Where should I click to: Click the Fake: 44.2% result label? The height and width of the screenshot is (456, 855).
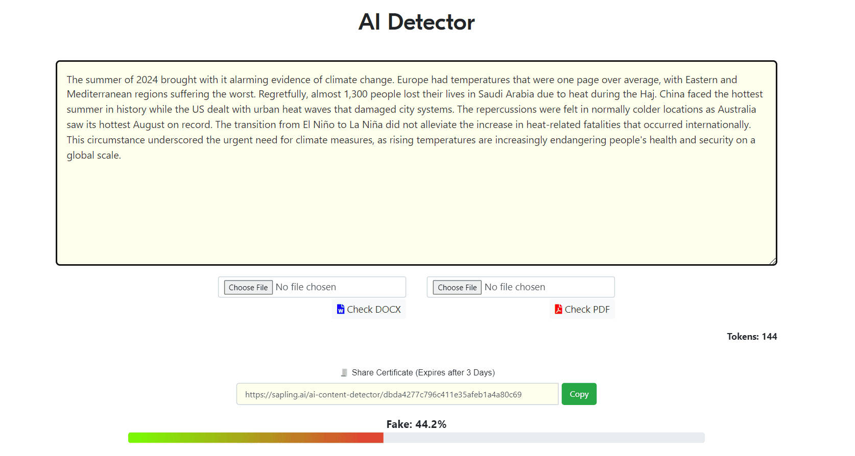click(x=416, y=424)
